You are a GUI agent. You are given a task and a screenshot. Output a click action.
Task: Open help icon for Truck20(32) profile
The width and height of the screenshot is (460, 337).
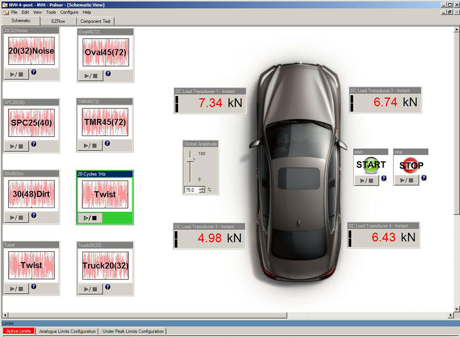(108, 287)
